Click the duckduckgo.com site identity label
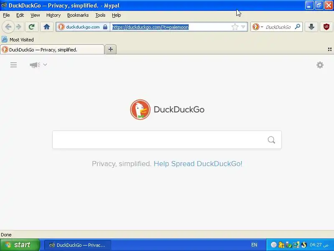Viewport: 334px width, 251px height. pos(83,27)
